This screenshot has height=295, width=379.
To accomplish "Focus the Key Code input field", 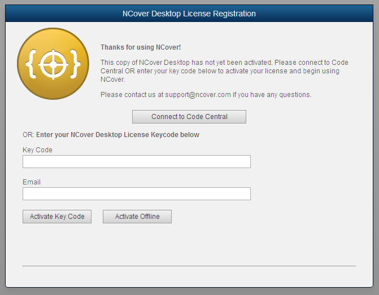I will [x=137, y=162].
